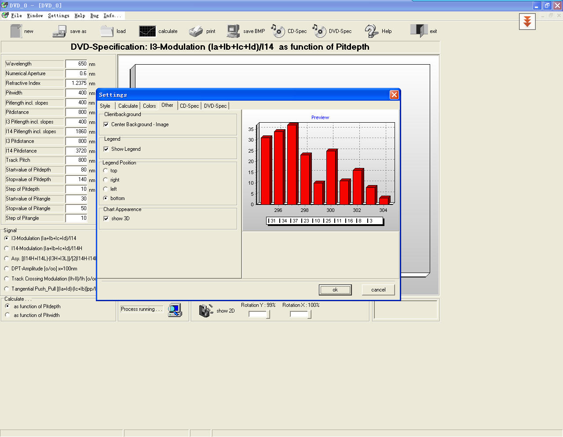The height and width of the screenshot is (437, 563).
Task: Click the new document toolbar icon
Action: pyautogui.click(x=16, y=31)
